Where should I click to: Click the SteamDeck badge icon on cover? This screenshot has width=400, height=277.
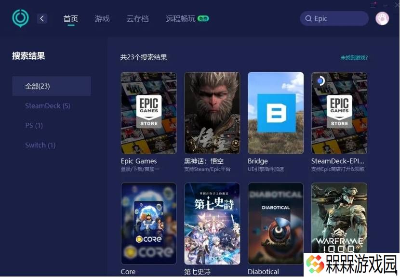pyautogui.click(x=320, y=81)
